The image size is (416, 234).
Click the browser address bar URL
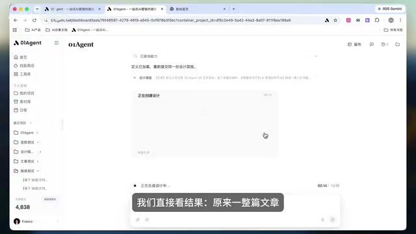pos(170,20)
